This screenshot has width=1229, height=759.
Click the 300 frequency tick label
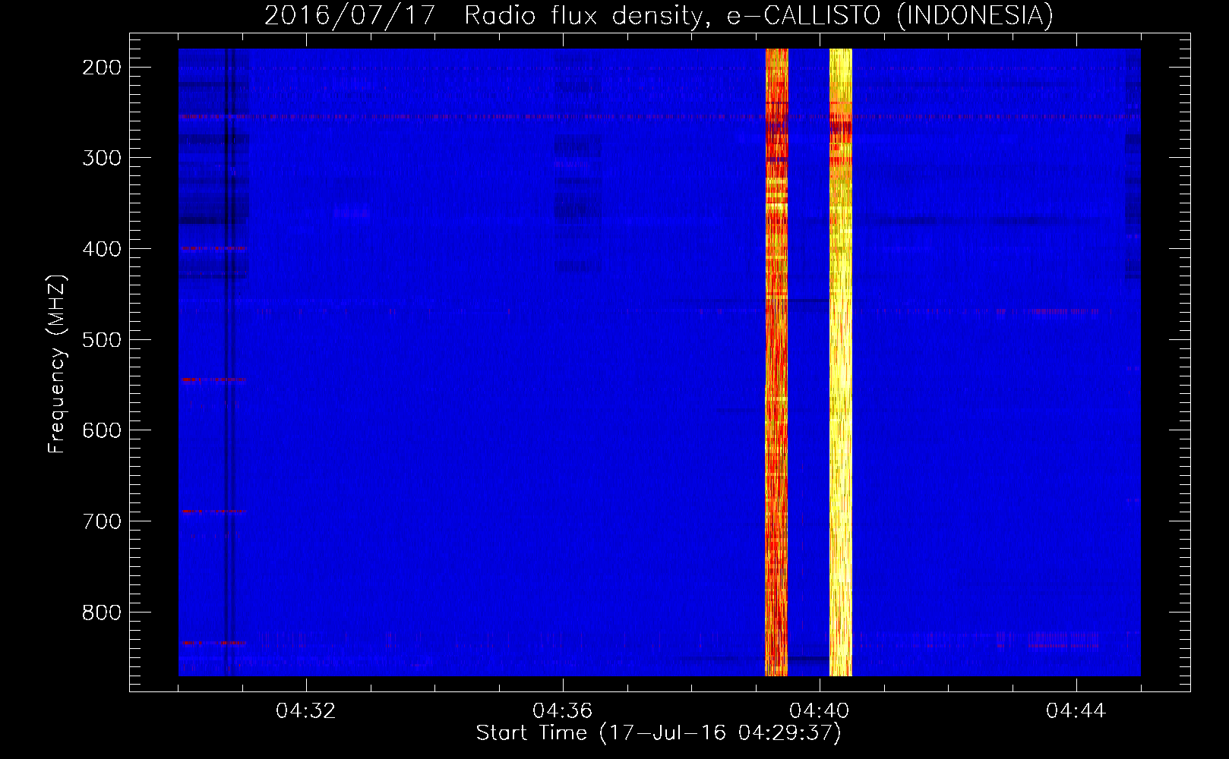click(102, 158)
